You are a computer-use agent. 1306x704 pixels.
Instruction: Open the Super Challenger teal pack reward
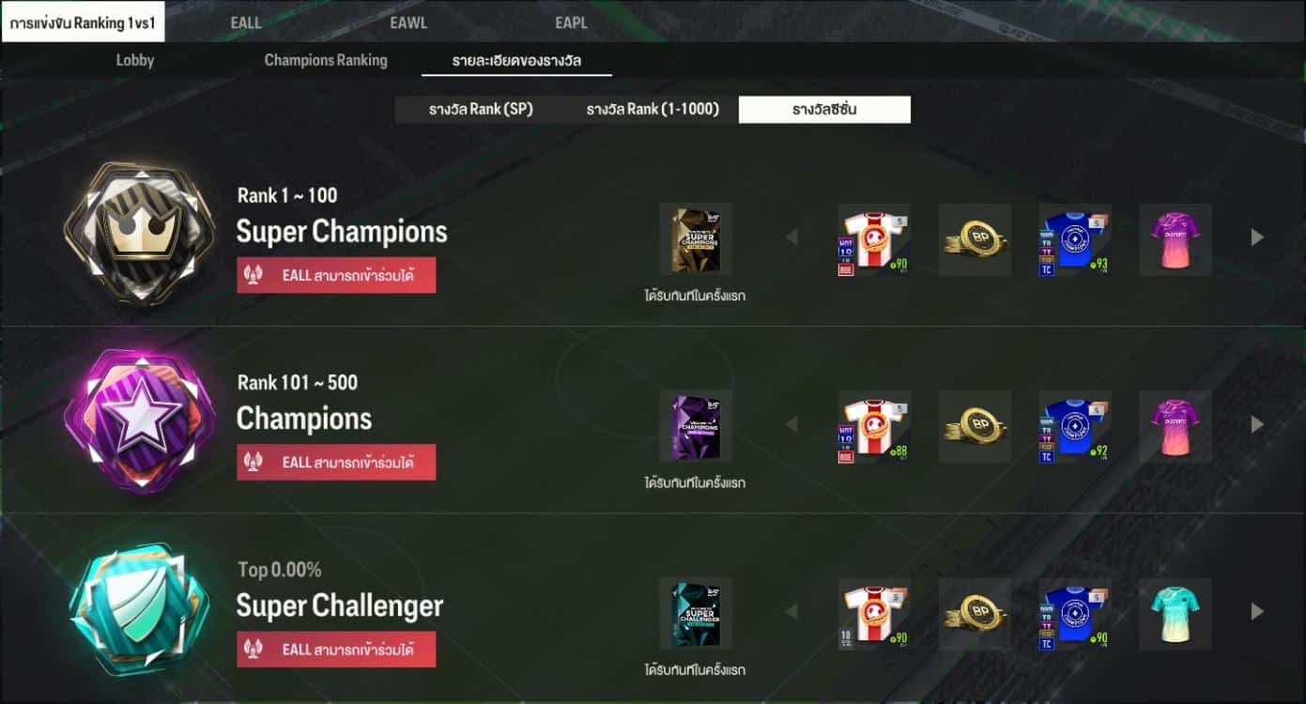pos(696,613)
